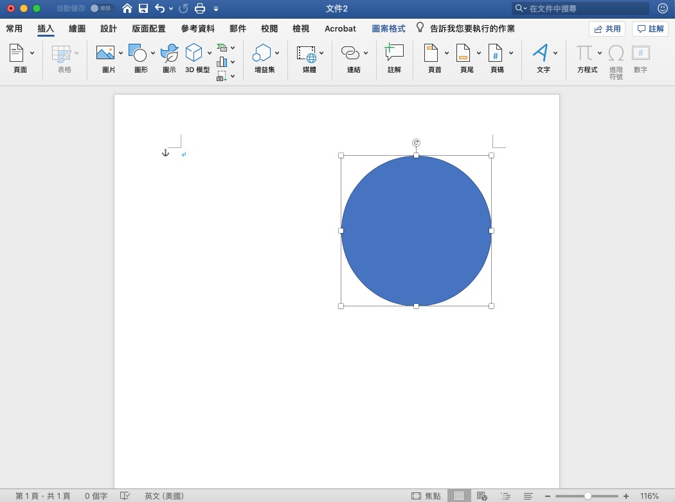Open the 3D 模型 icon

[194, 53]
